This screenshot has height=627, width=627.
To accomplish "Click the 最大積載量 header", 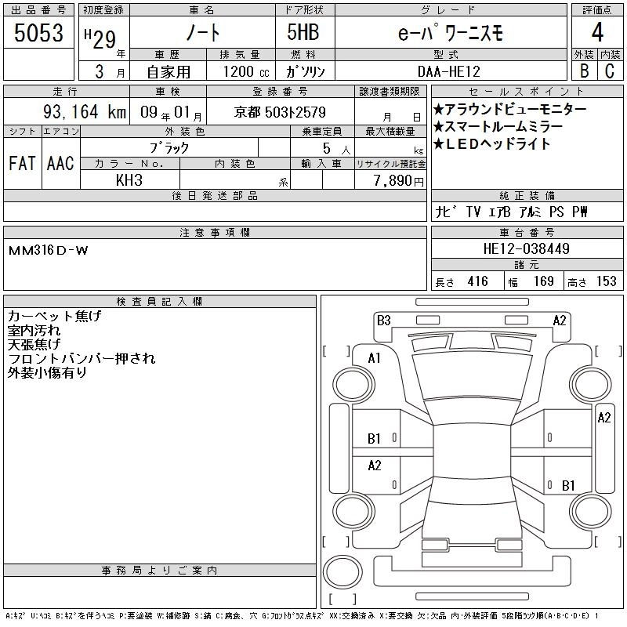I will (x=390, y=131).
